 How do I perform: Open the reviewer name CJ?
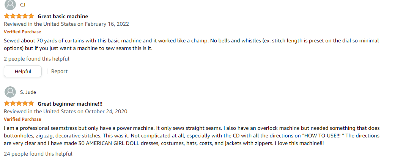tap(23, 5)
